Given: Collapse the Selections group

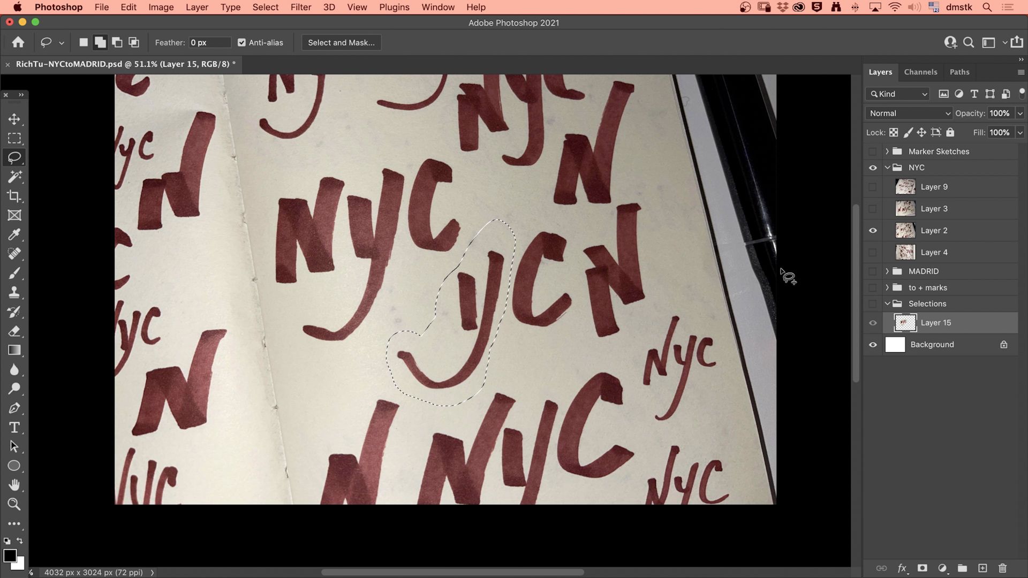Looking at the screenshot, I should (887, 303).
